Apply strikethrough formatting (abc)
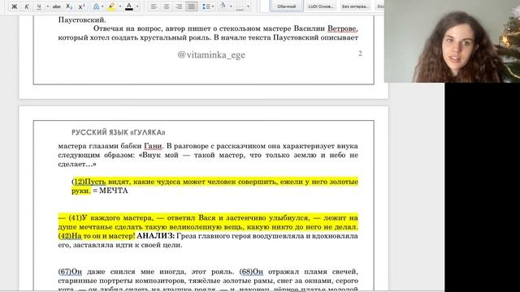520x292 pixels. pos(57,6)
